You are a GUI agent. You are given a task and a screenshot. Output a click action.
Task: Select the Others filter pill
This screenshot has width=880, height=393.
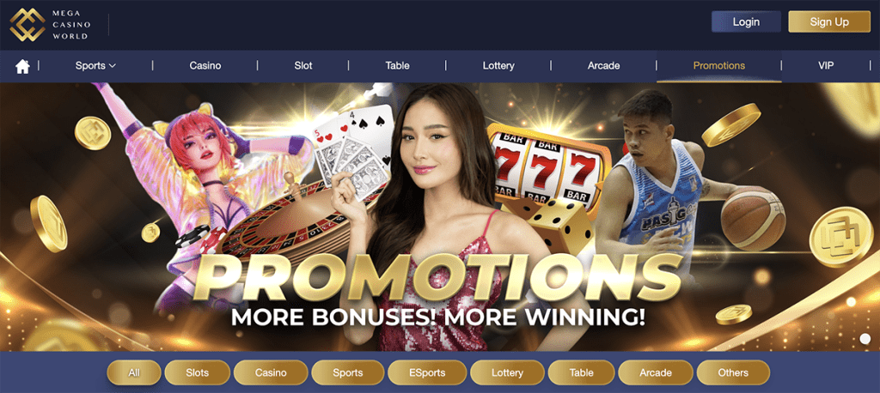coord(733,372)
